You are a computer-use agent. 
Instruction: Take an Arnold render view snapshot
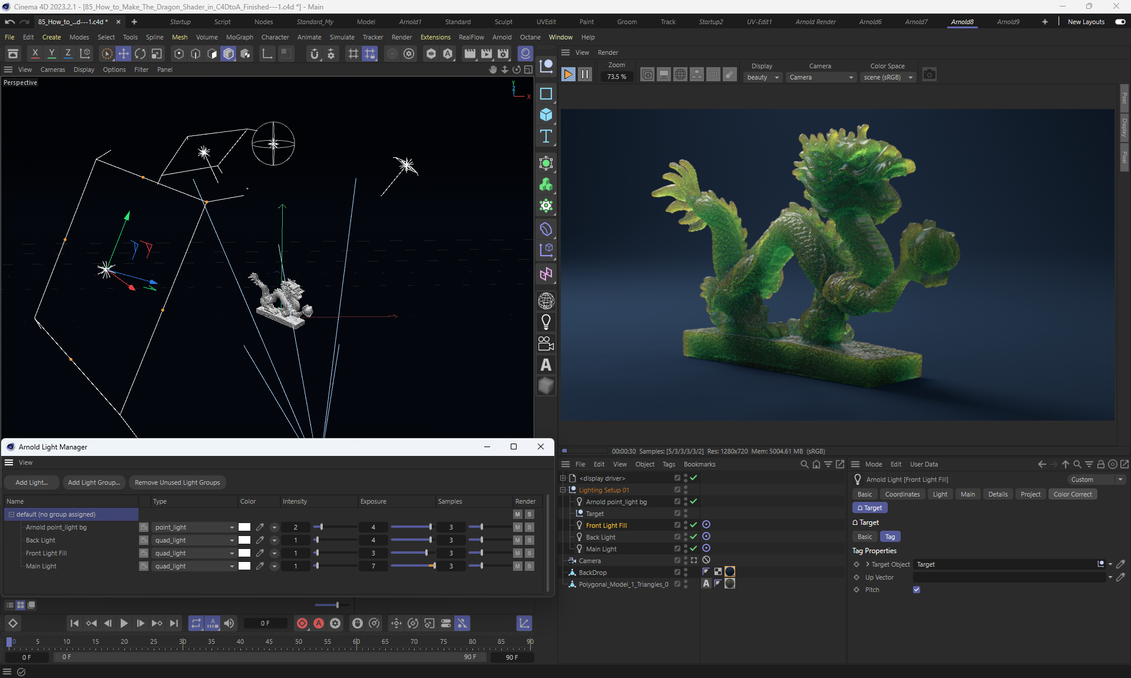929,74
